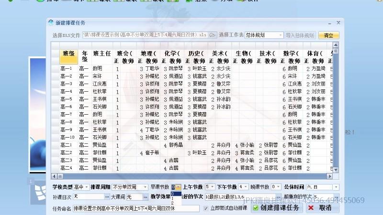Select the 体育( column header
383x215 pixels.
(x=315, y=54)
